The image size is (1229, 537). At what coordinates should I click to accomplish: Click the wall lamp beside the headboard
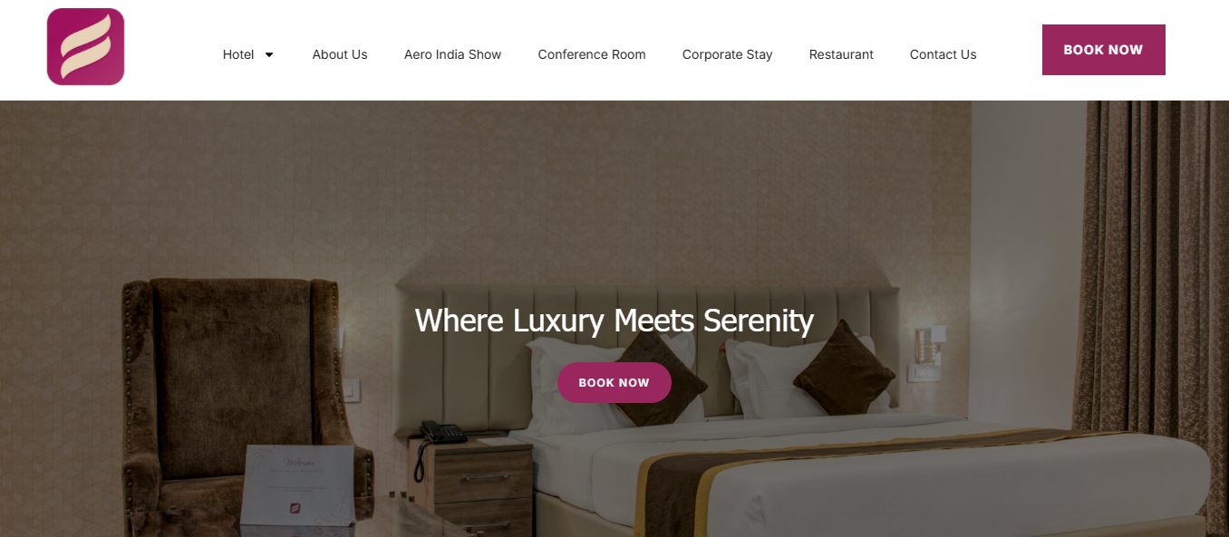[x=929, y=345]
